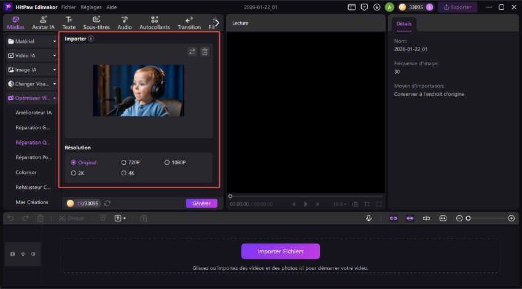Expand the Image IA section
This screenshot has width=522, height=289.
(32, 69)
